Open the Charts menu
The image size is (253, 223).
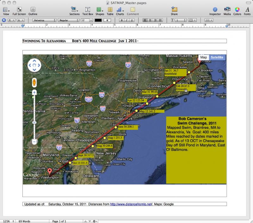click(x=120, y=11)
